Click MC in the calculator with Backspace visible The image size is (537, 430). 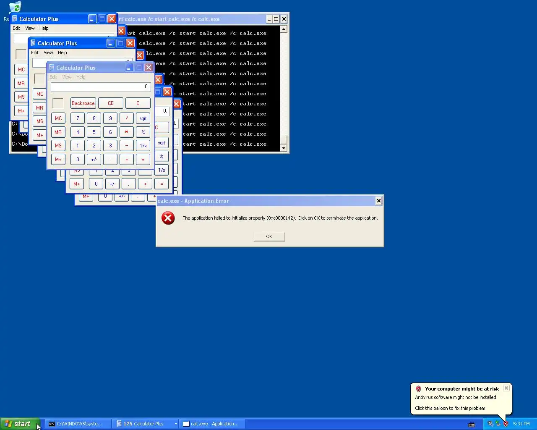(58, 118)
